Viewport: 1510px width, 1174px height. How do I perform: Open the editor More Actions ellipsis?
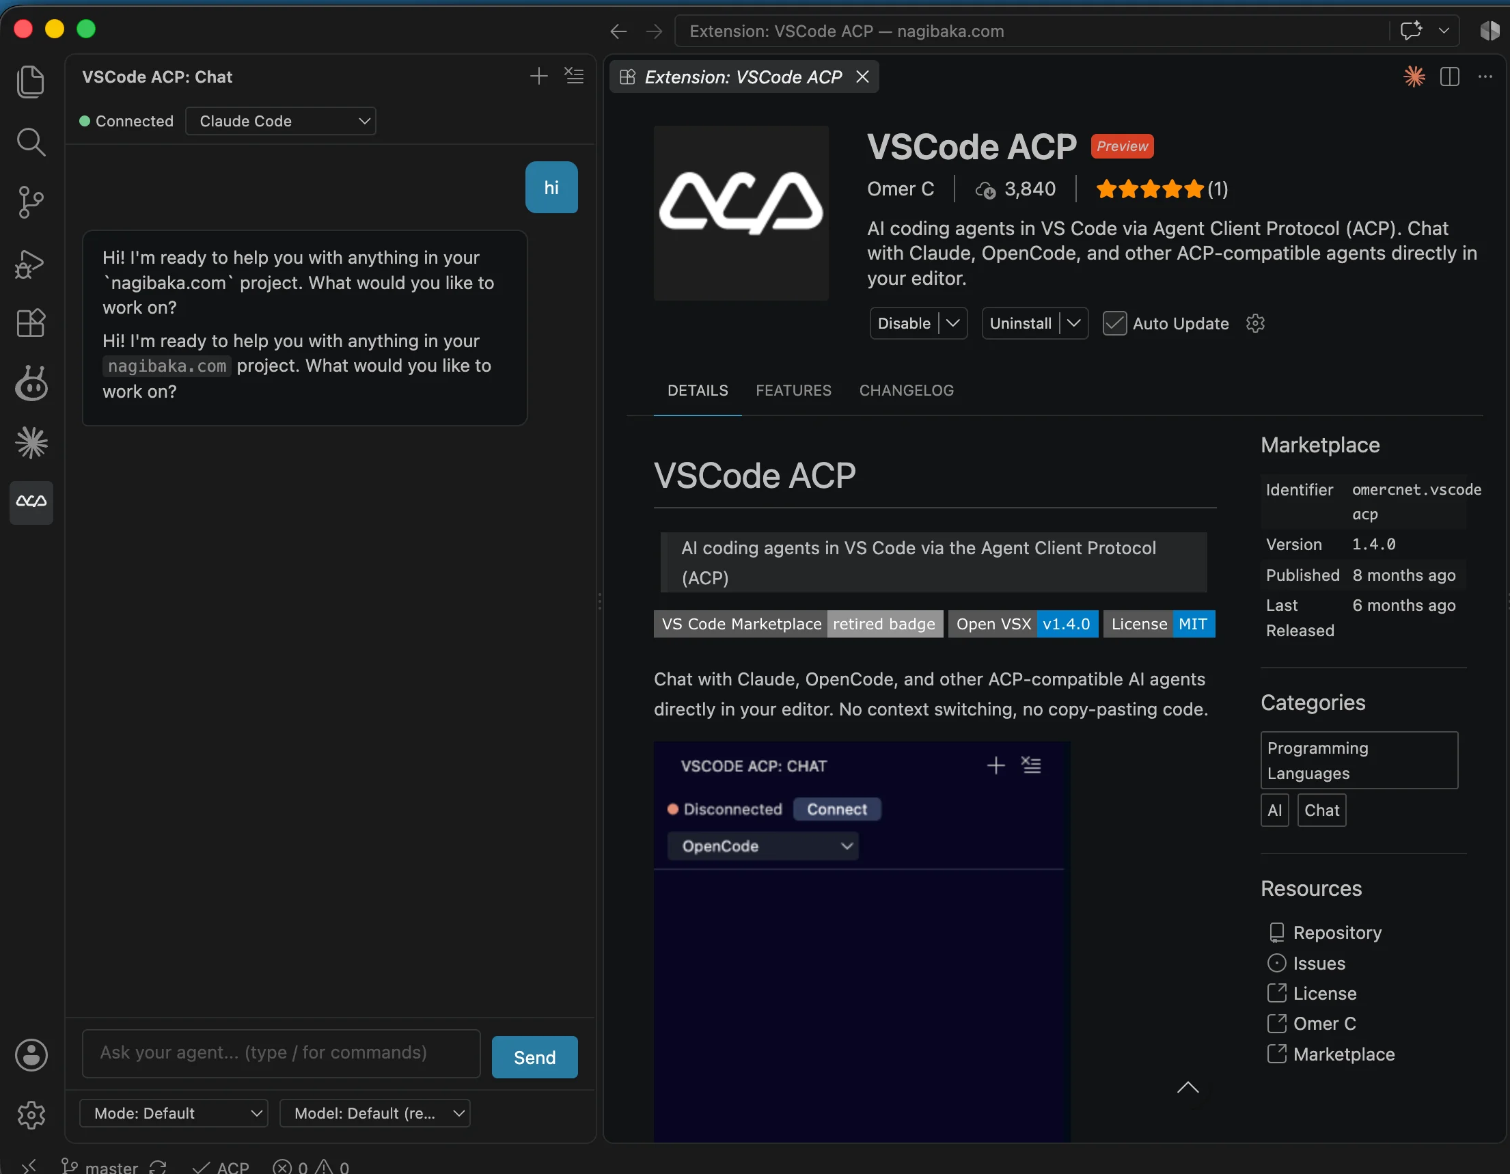[1485, 77]
